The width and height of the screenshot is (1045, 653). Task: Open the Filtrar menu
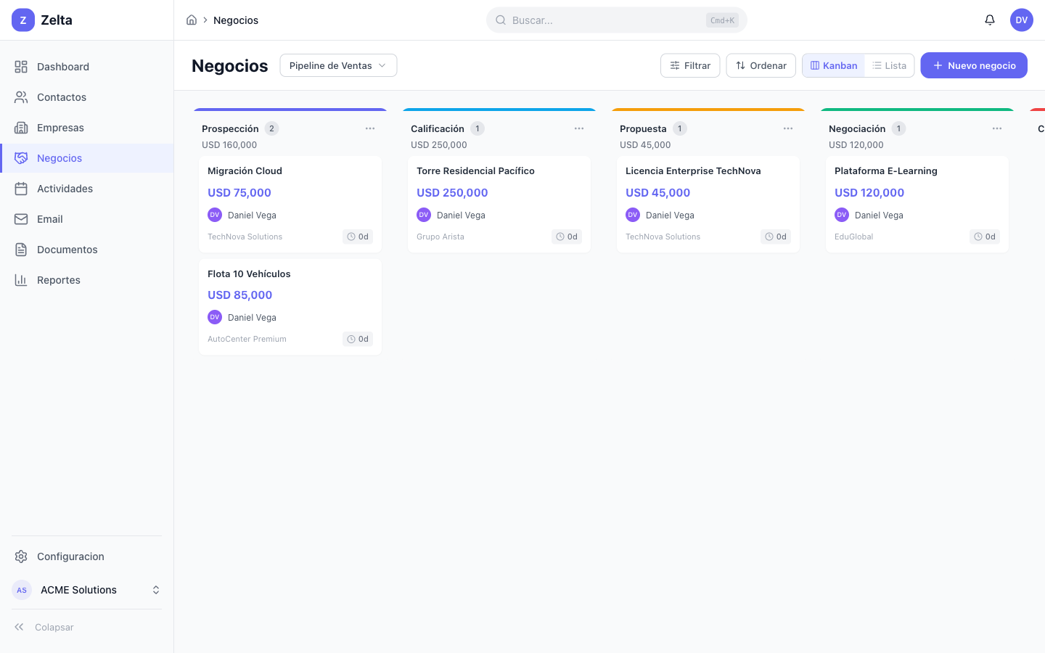689,65
